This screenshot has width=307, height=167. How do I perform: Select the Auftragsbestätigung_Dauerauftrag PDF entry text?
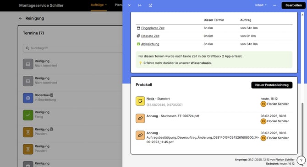pyautogui.click(x=203, y=137)
